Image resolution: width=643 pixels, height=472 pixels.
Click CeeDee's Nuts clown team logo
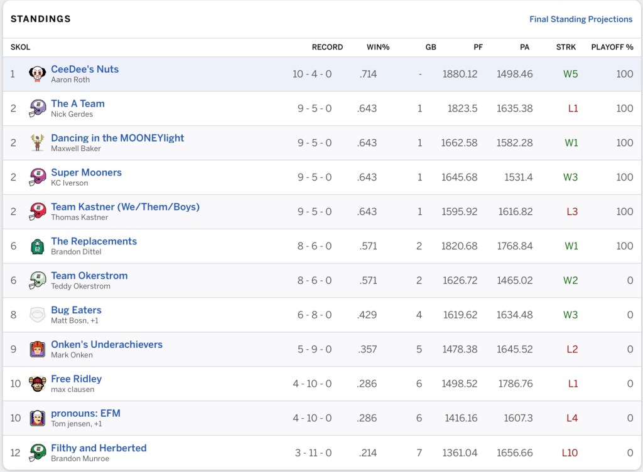[x=38, y=74]
